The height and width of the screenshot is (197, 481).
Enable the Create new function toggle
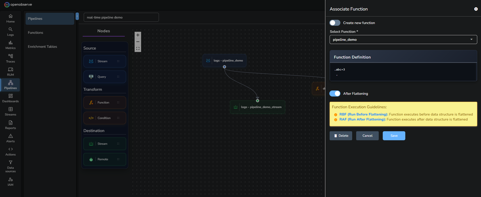click(335, 23)
